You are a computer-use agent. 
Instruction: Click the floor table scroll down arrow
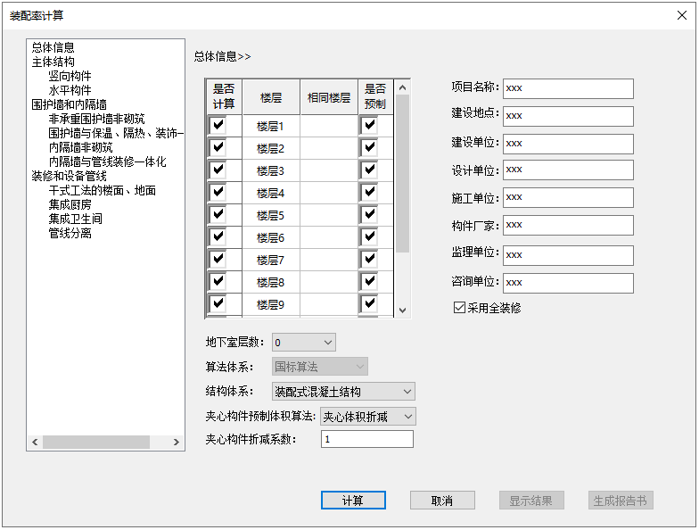tap(402, 310)
